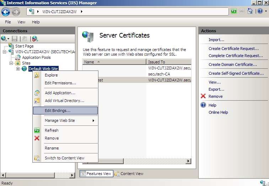Choose Edit Permissions... from the context menu
This screenshot has width=269, height=186.
(65, 83)
